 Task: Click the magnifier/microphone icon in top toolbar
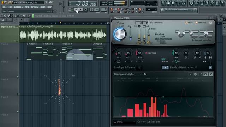pos(212,3)
